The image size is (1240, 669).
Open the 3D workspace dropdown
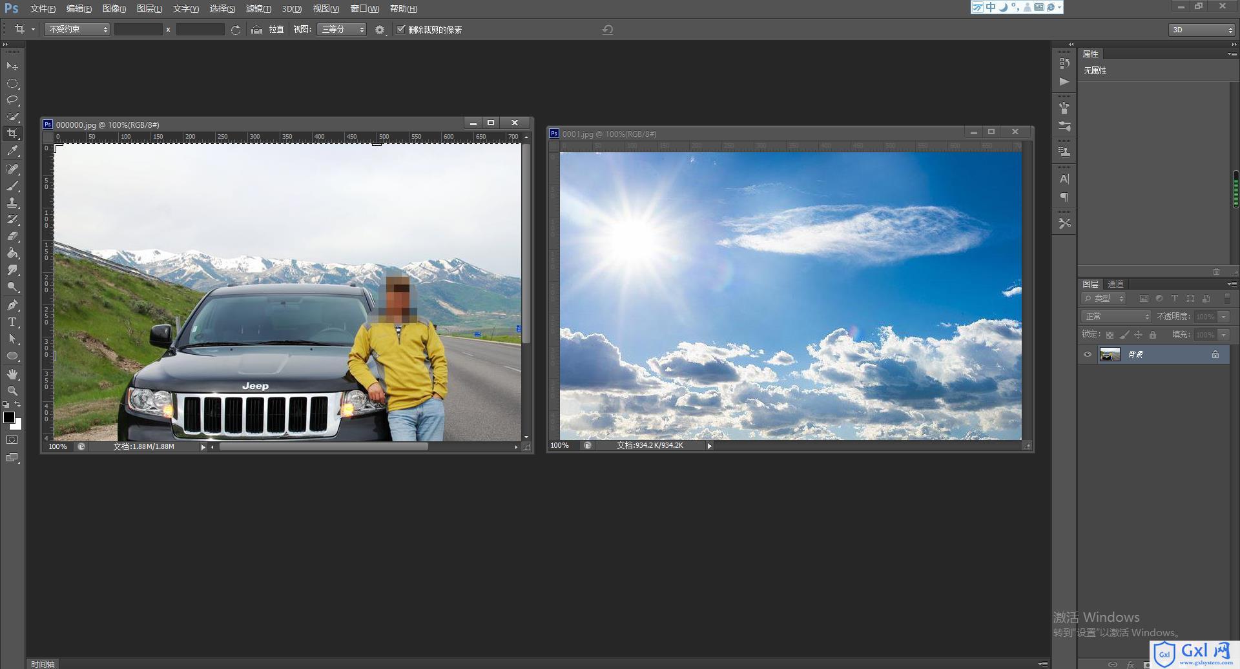[x=1201, y=30]
